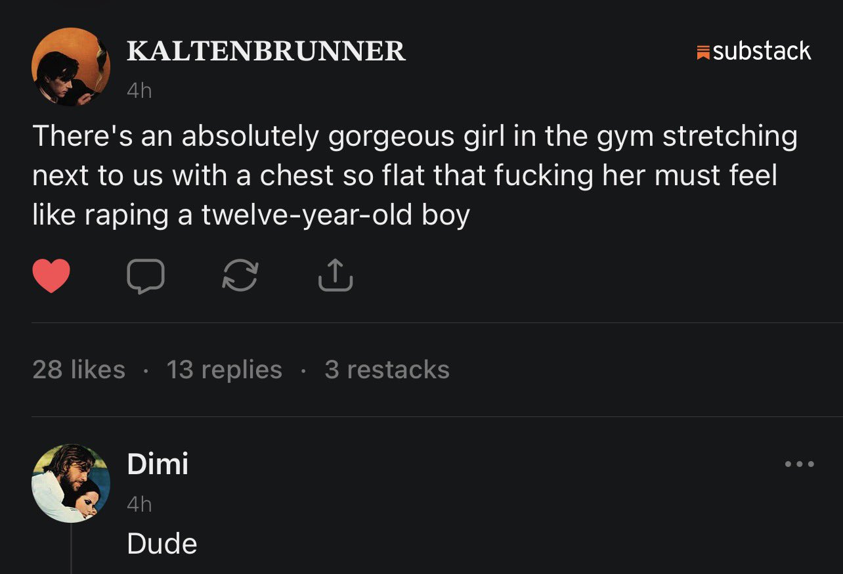Image resolution: width=843 pixels, height=574 pixels.
Task: Collapse the reply thread line below Dimi's avatar
Action: click(71, 549)
